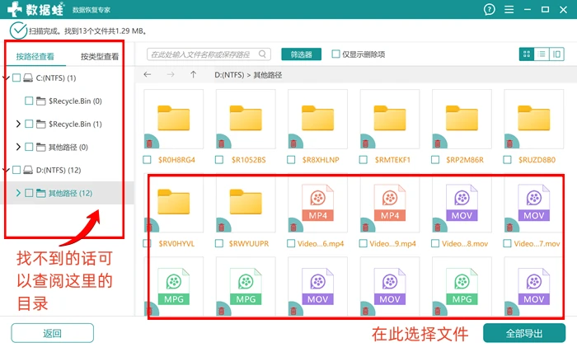Screen dimensions: 577x352
Task: Click 全部导出 export all button
Action: tap(524, 333)
